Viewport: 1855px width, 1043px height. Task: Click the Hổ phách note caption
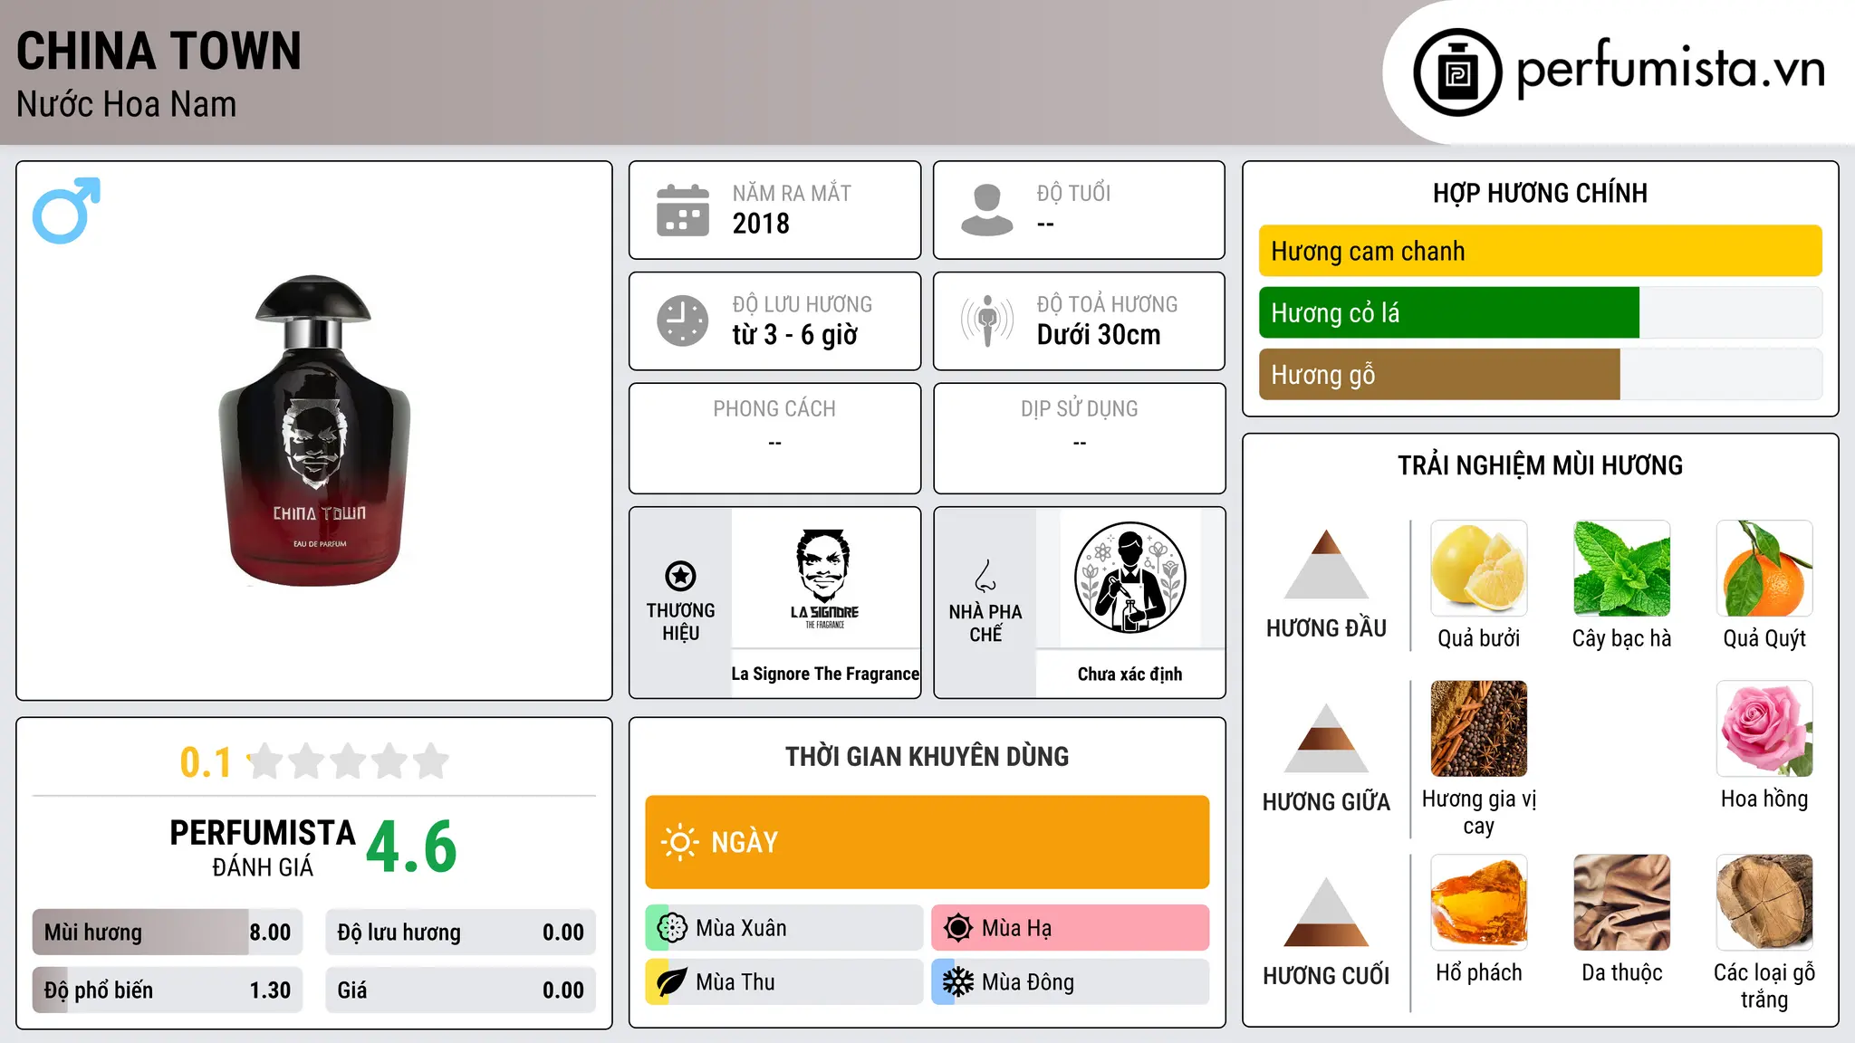click(1479, 972)
